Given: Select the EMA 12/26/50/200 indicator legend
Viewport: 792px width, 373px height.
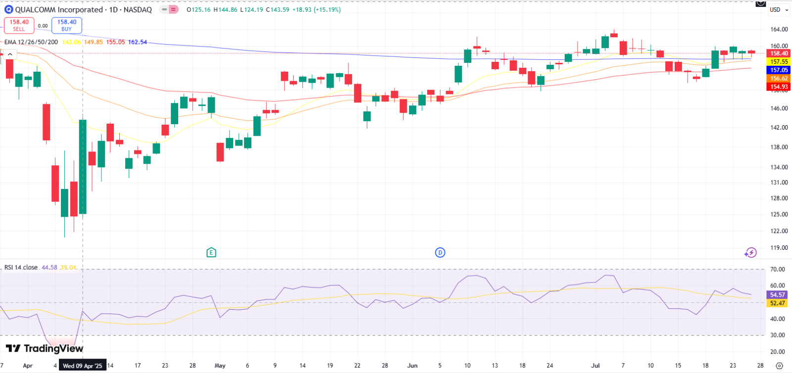Looking at the screenshot, I should [x=31, y=42].
